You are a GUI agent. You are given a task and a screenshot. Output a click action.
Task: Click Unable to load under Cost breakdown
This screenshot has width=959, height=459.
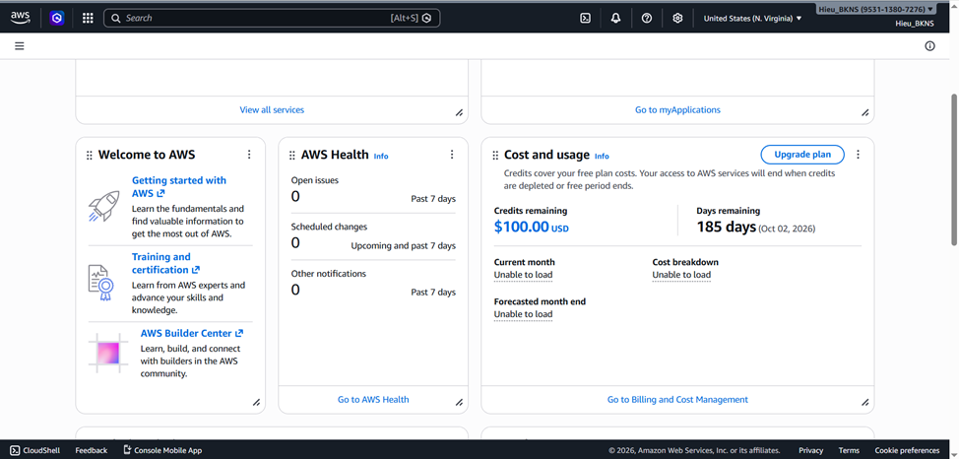(681, 275)
